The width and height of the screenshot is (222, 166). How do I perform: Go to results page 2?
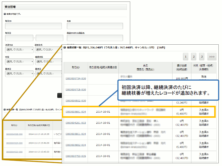[194, 56]
